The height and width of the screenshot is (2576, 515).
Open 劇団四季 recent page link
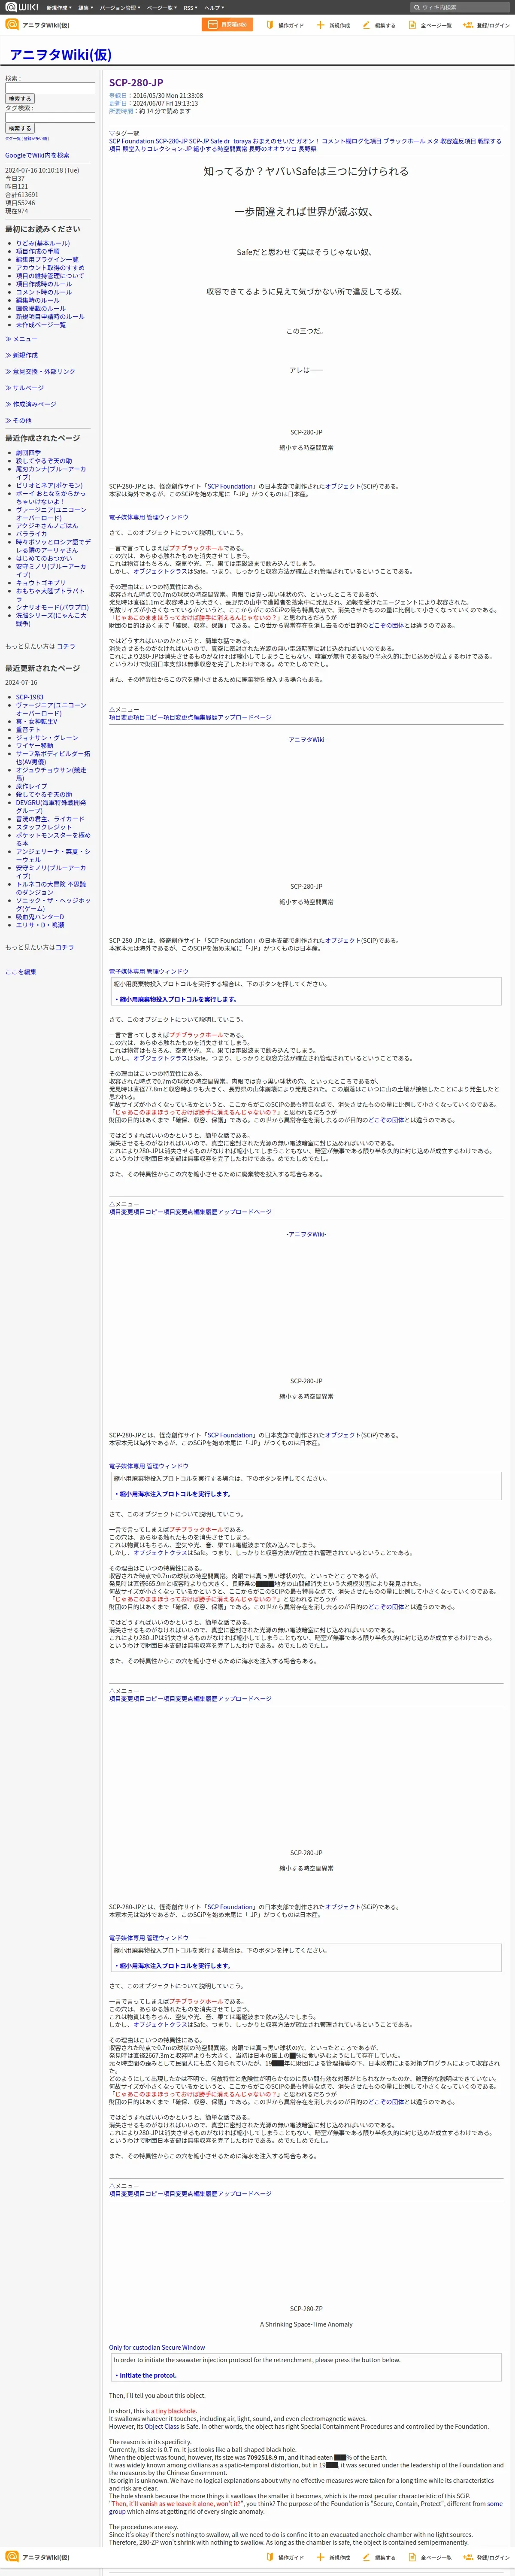pyautogui.click(x=28, y=453)
